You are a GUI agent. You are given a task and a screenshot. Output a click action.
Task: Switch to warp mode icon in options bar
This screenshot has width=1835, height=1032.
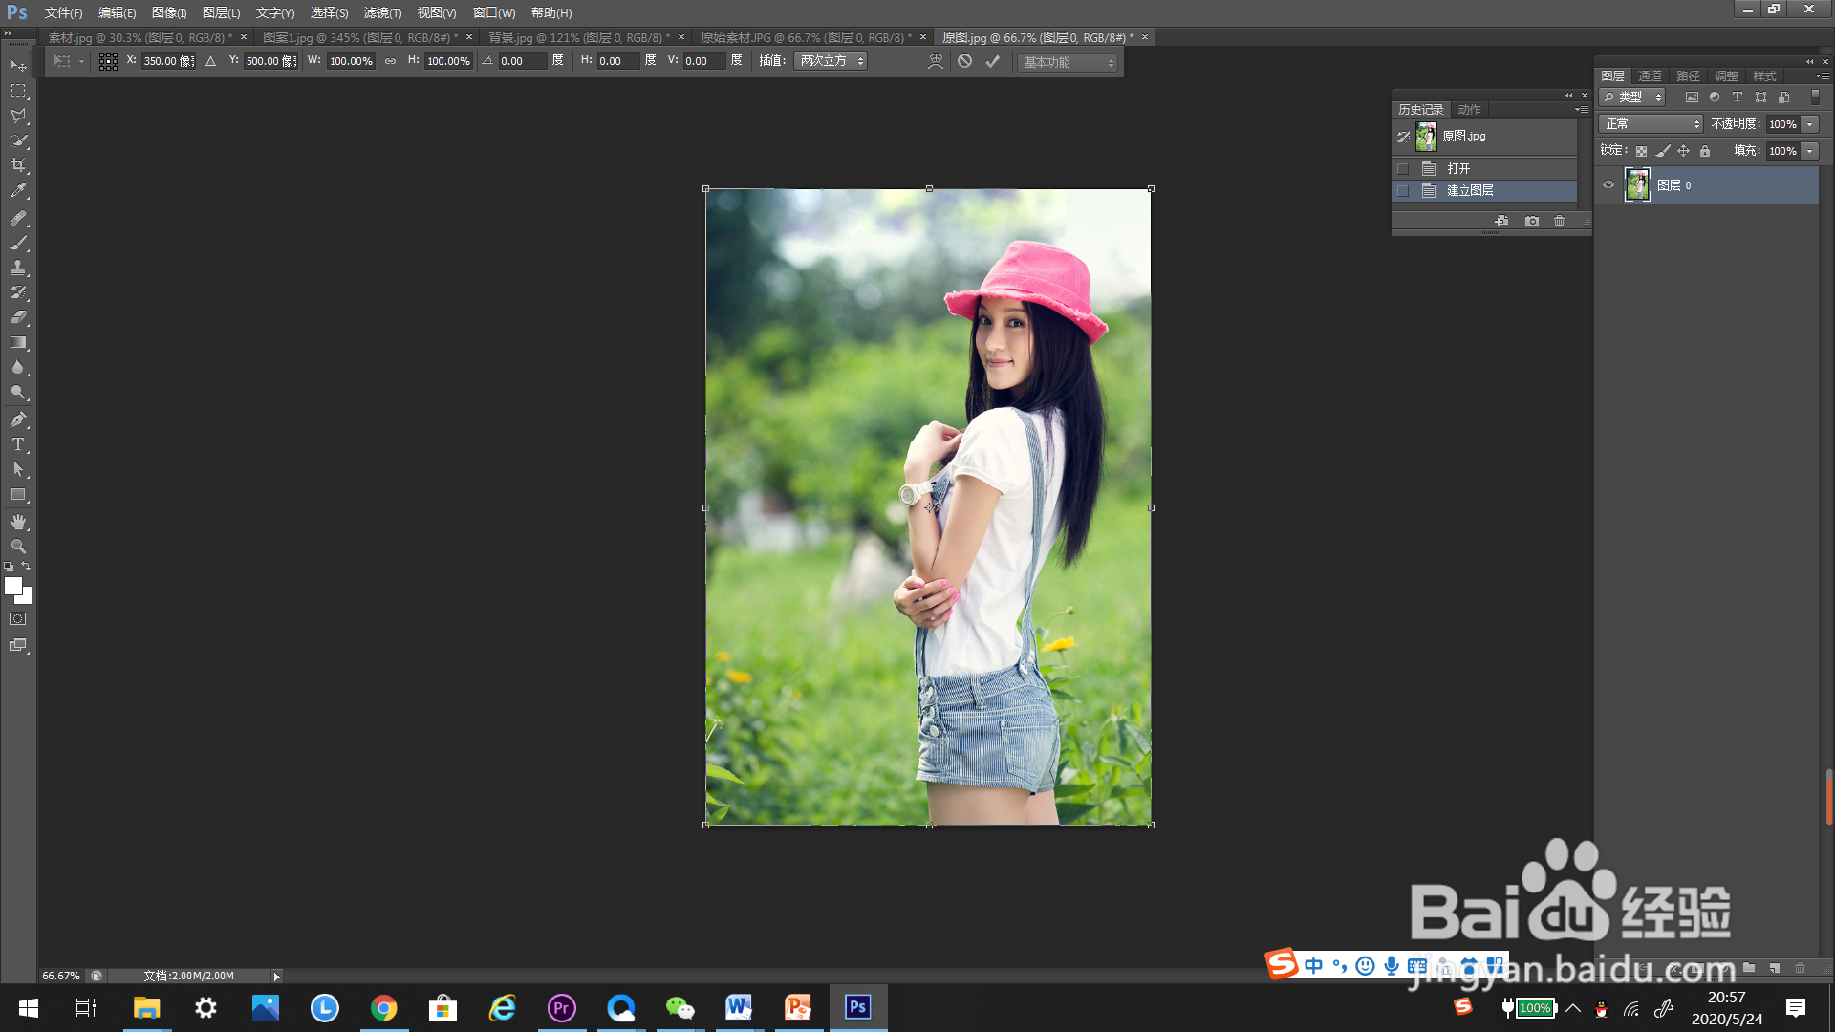pos(936,61)
